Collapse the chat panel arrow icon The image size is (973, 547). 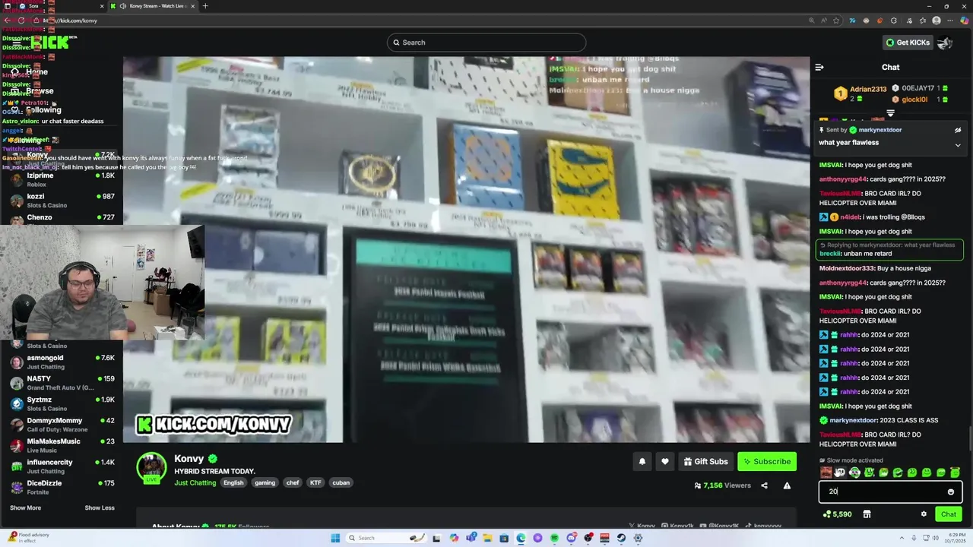click(819, 68)
